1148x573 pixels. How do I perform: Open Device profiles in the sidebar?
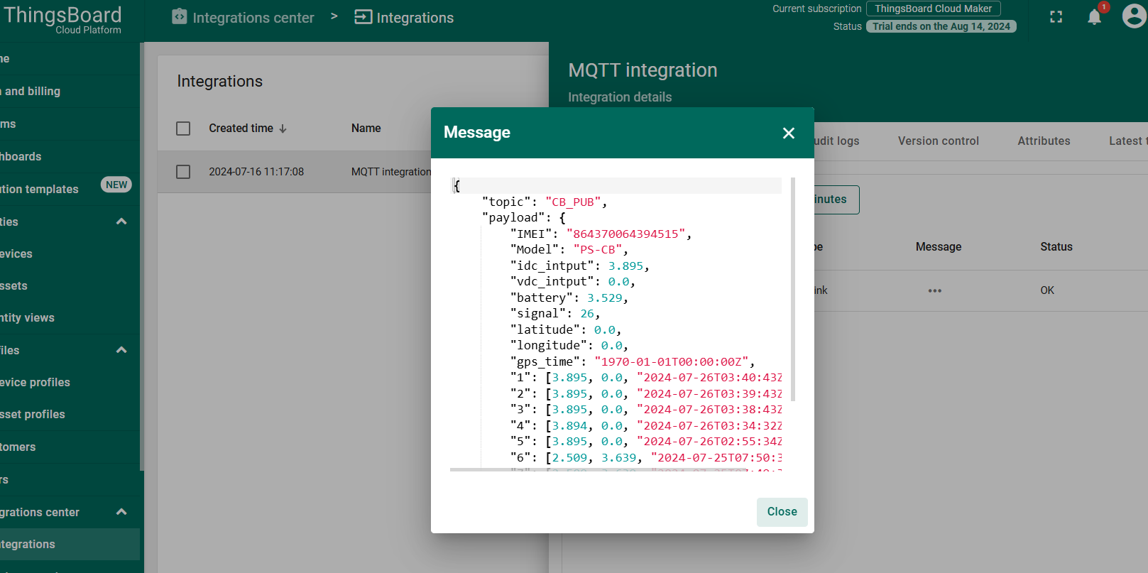pyautogui.click(x=70, y=383)
